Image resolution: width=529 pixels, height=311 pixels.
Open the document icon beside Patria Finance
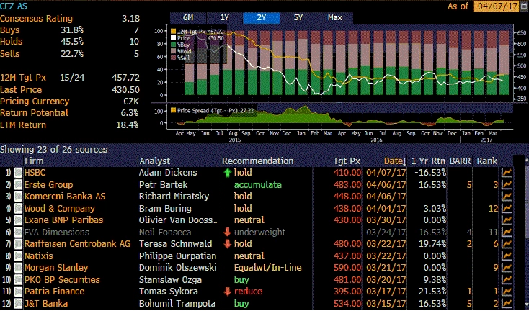click(x=18, y=292)
